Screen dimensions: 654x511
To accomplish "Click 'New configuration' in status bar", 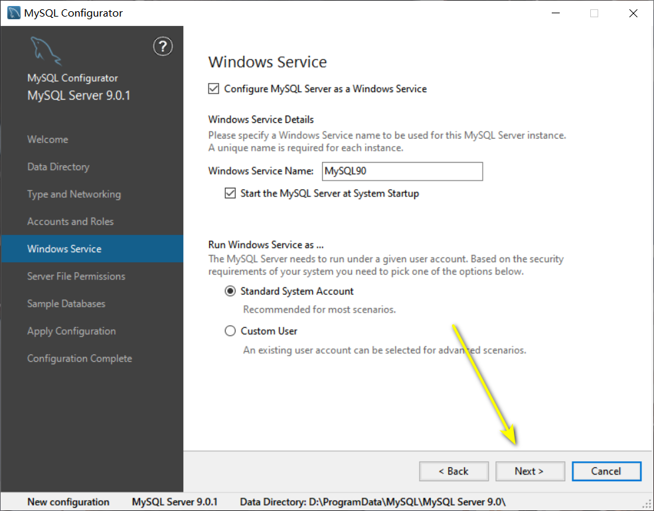I will click(x=68, y=502).
